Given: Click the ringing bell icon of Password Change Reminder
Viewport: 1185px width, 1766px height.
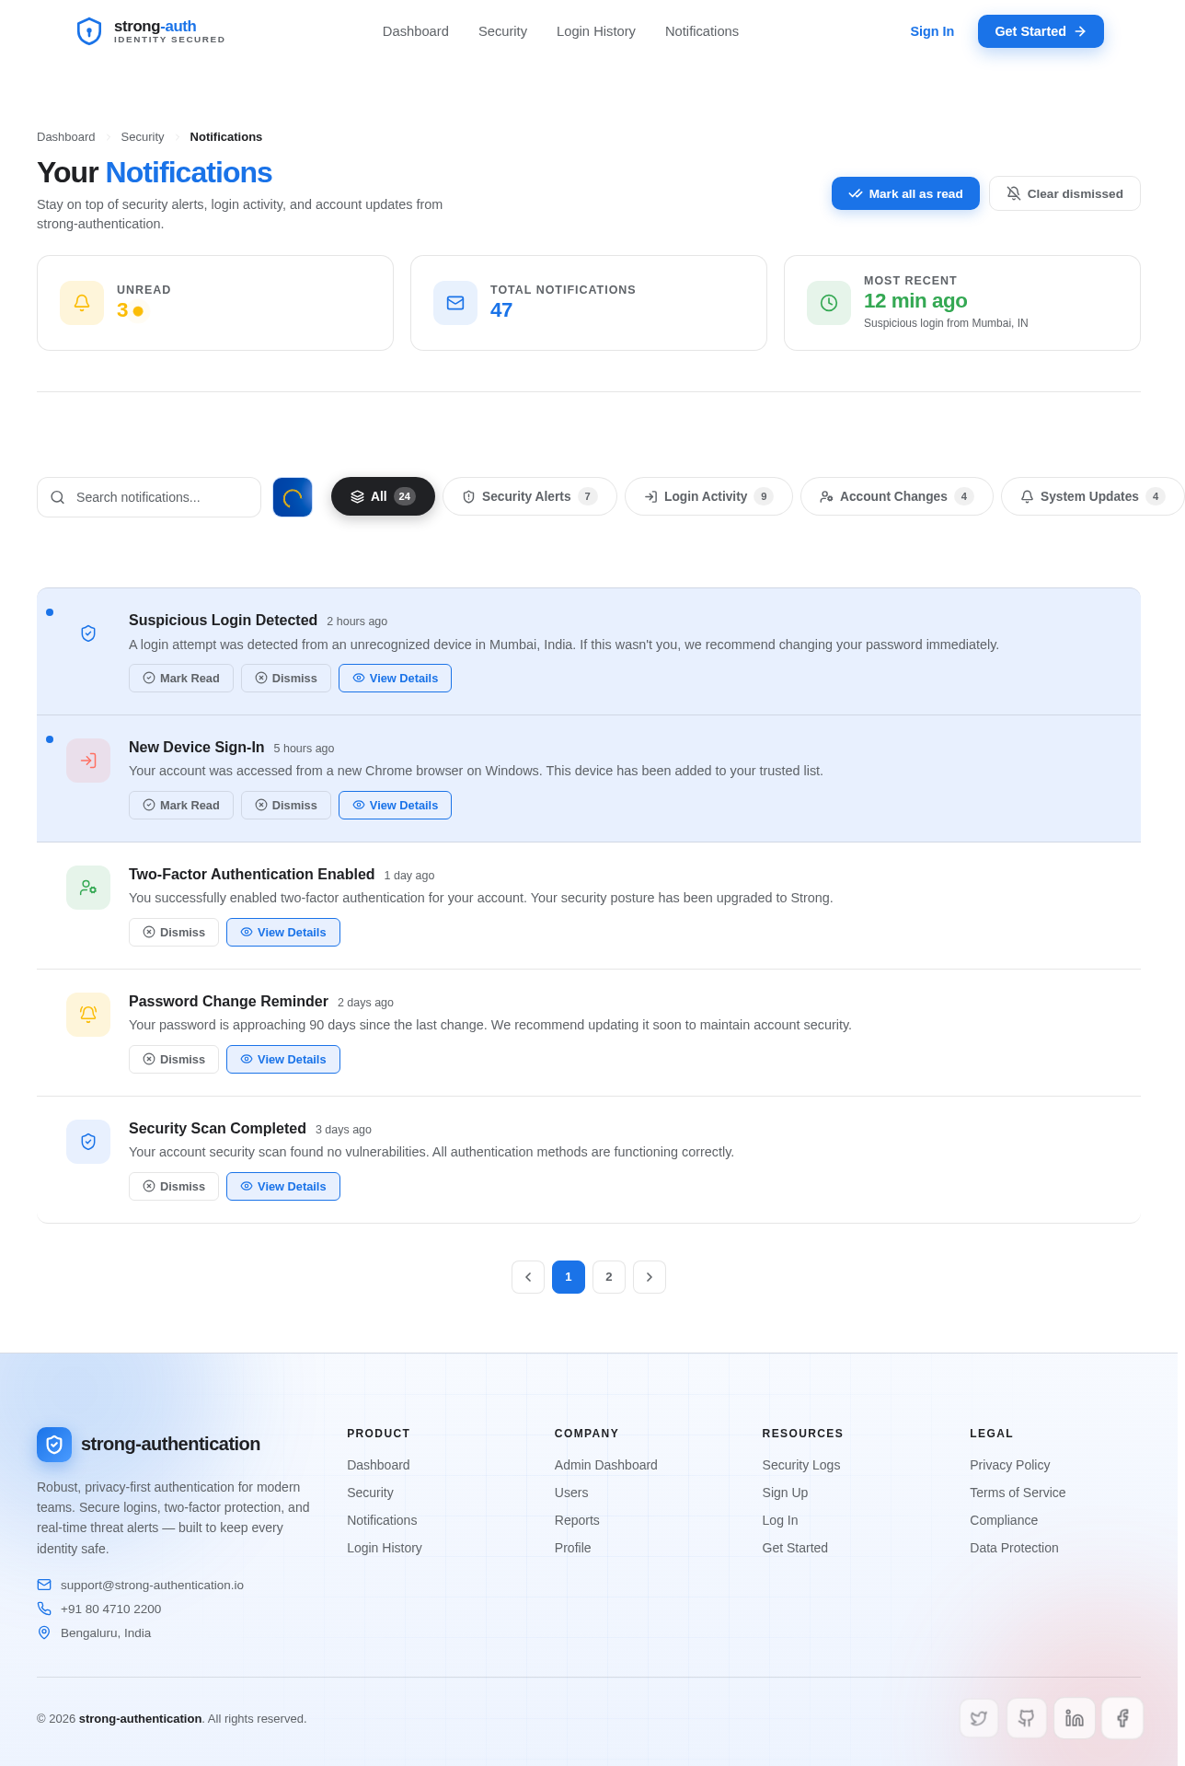Looking at the screenshot, I should point(88,1015).
